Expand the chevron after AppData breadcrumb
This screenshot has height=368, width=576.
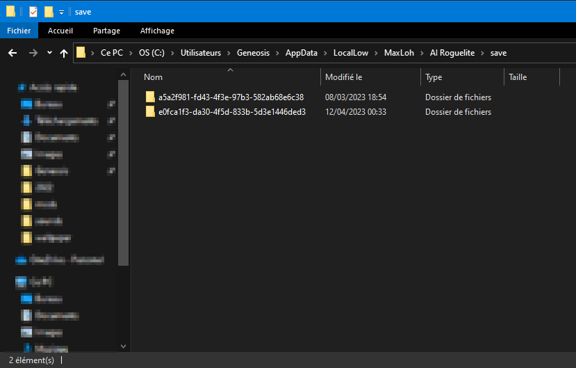tap(324, 53)
